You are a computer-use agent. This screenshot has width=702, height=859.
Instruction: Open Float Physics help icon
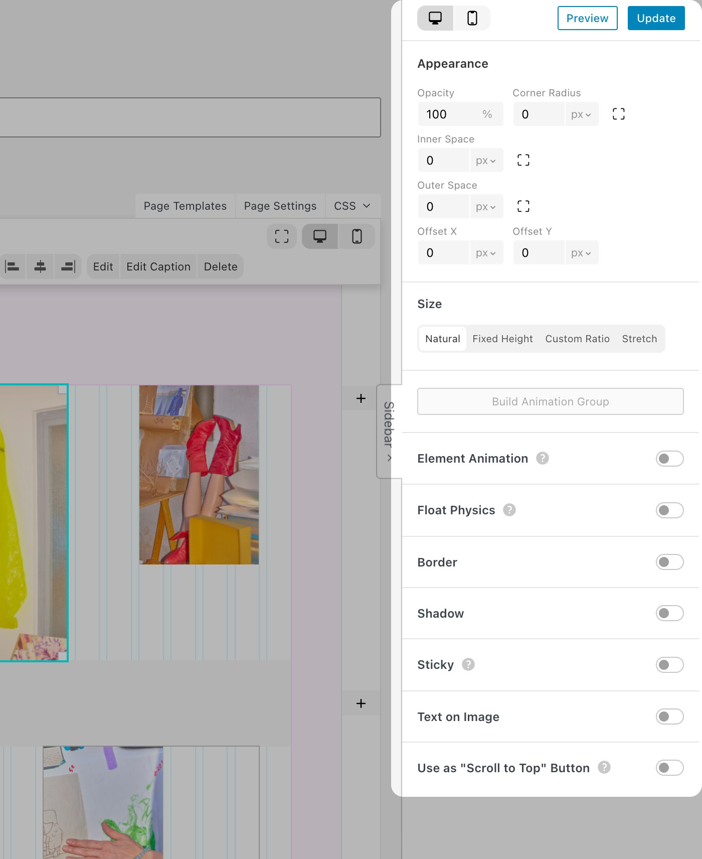pos(509,510)
